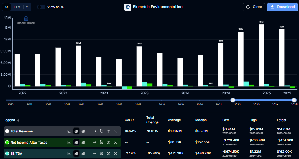
Task: Hide Total Revenue series
Action: [108, 131]
